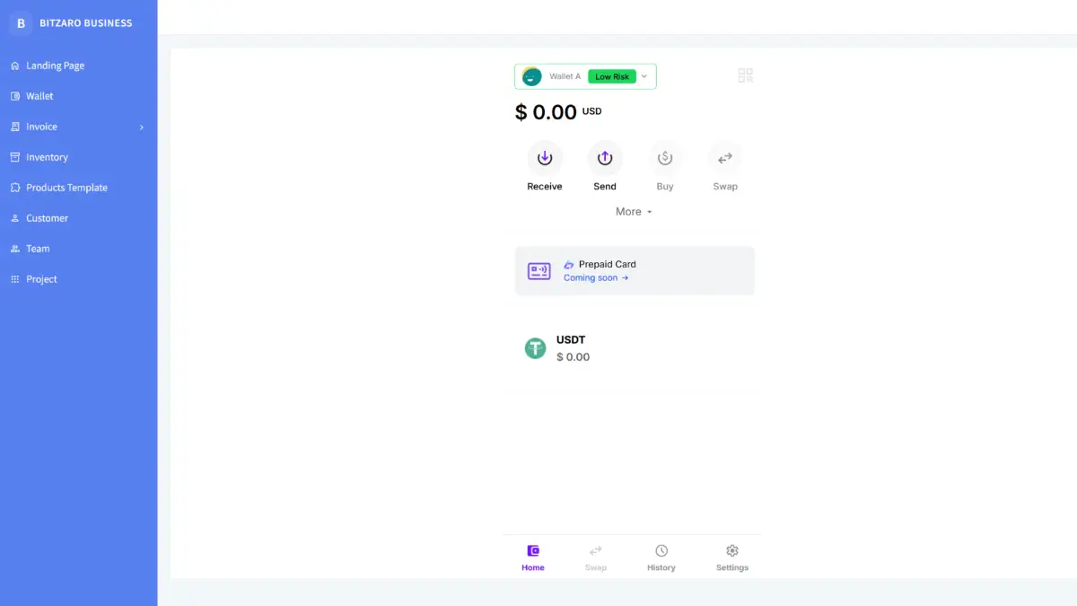
Task: Click the Send upload icon
Action: pos(605,158)
